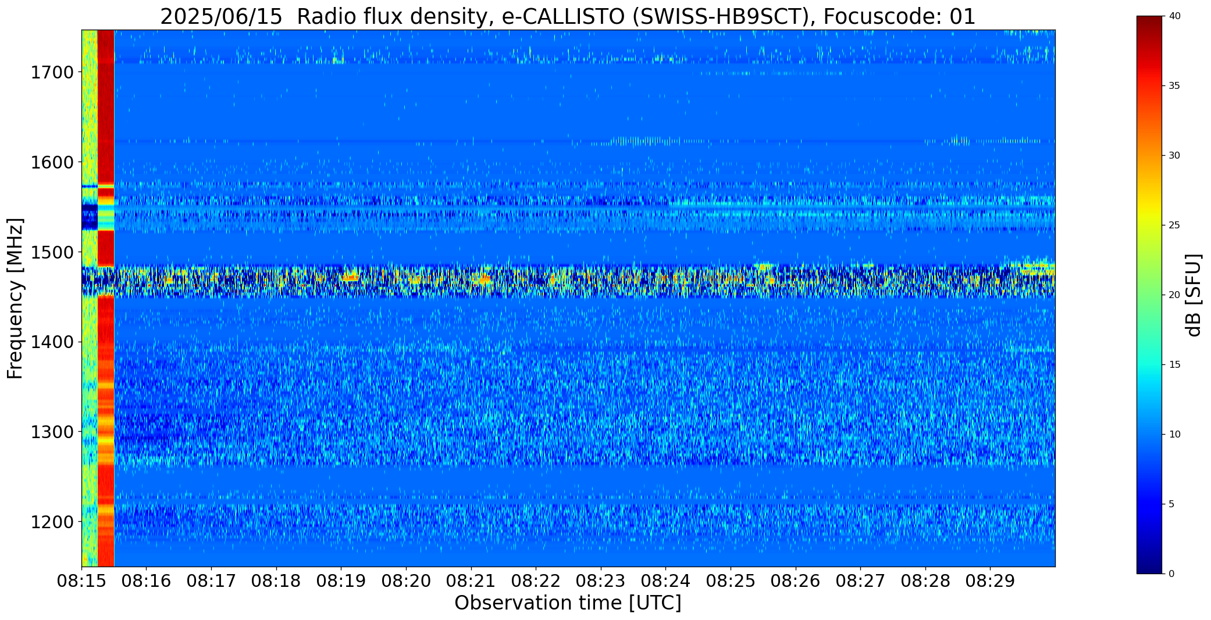Click the colorbar tick label 25

coord(1174,225)
